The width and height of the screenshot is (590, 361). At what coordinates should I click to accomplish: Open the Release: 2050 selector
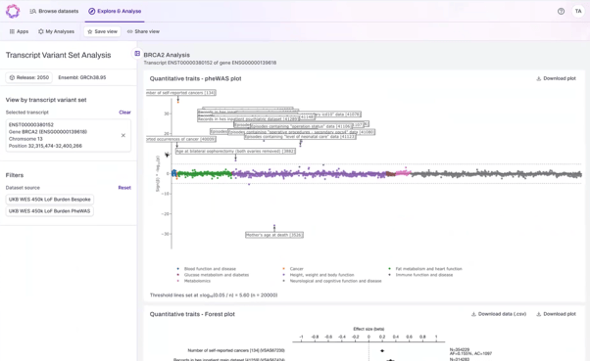[29, 77]
